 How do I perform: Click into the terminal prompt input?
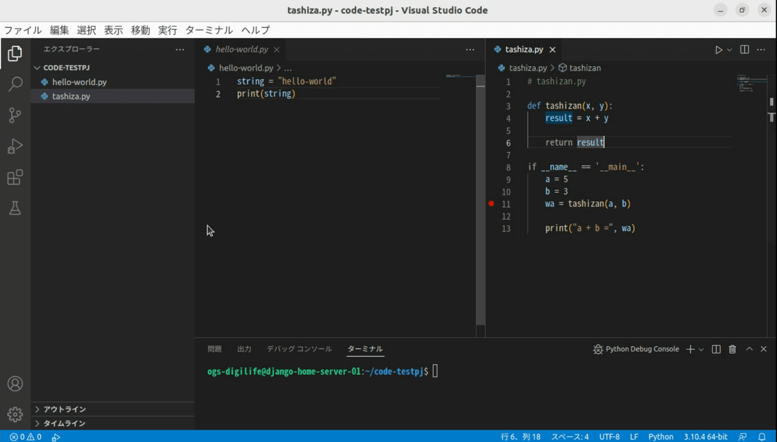(x=435, y=371)
